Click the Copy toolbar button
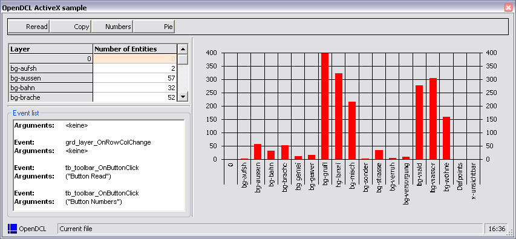The width and height of the screenshot is (516, 239). coord(70,27)
